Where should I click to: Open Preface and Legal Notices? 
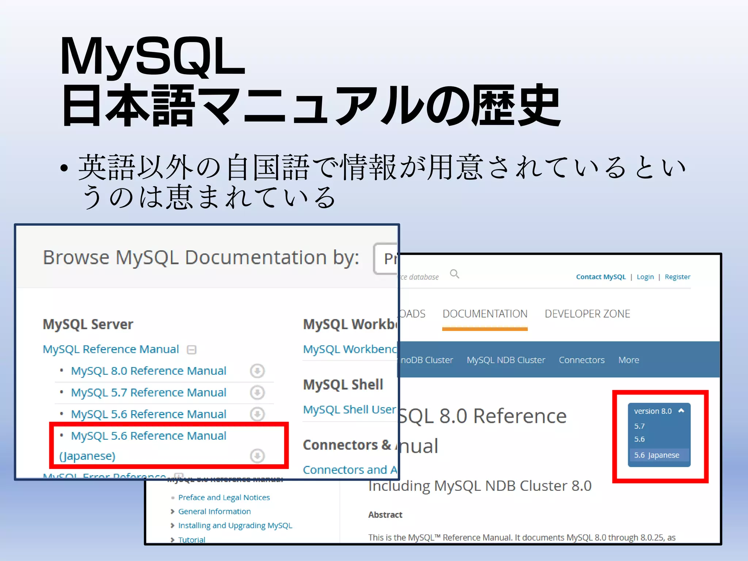(224, 497)
